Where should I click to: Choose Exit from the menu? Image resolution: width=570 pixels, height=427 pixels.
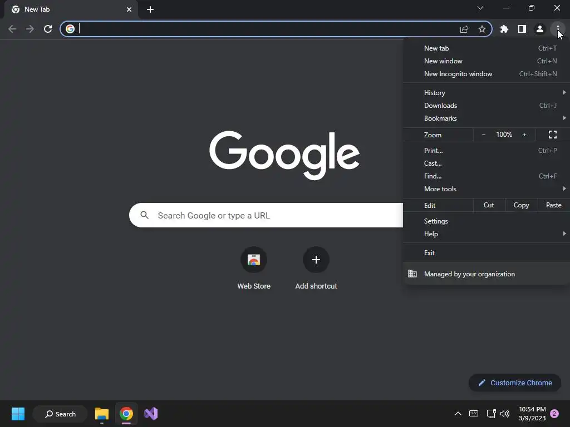487,253
